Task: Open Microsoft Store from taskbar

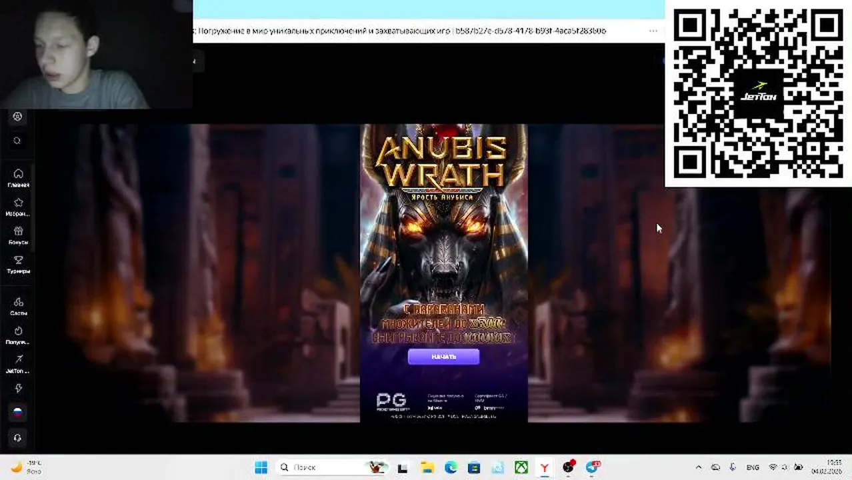Action: [x=474, y=467]
